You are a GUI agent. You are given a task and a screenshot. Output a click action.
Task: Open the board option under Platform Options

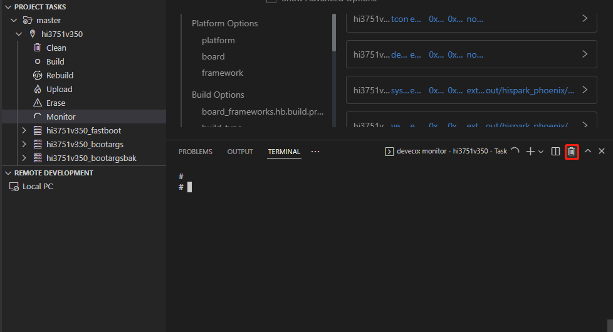pyautogui.click(x=213, y=56)
